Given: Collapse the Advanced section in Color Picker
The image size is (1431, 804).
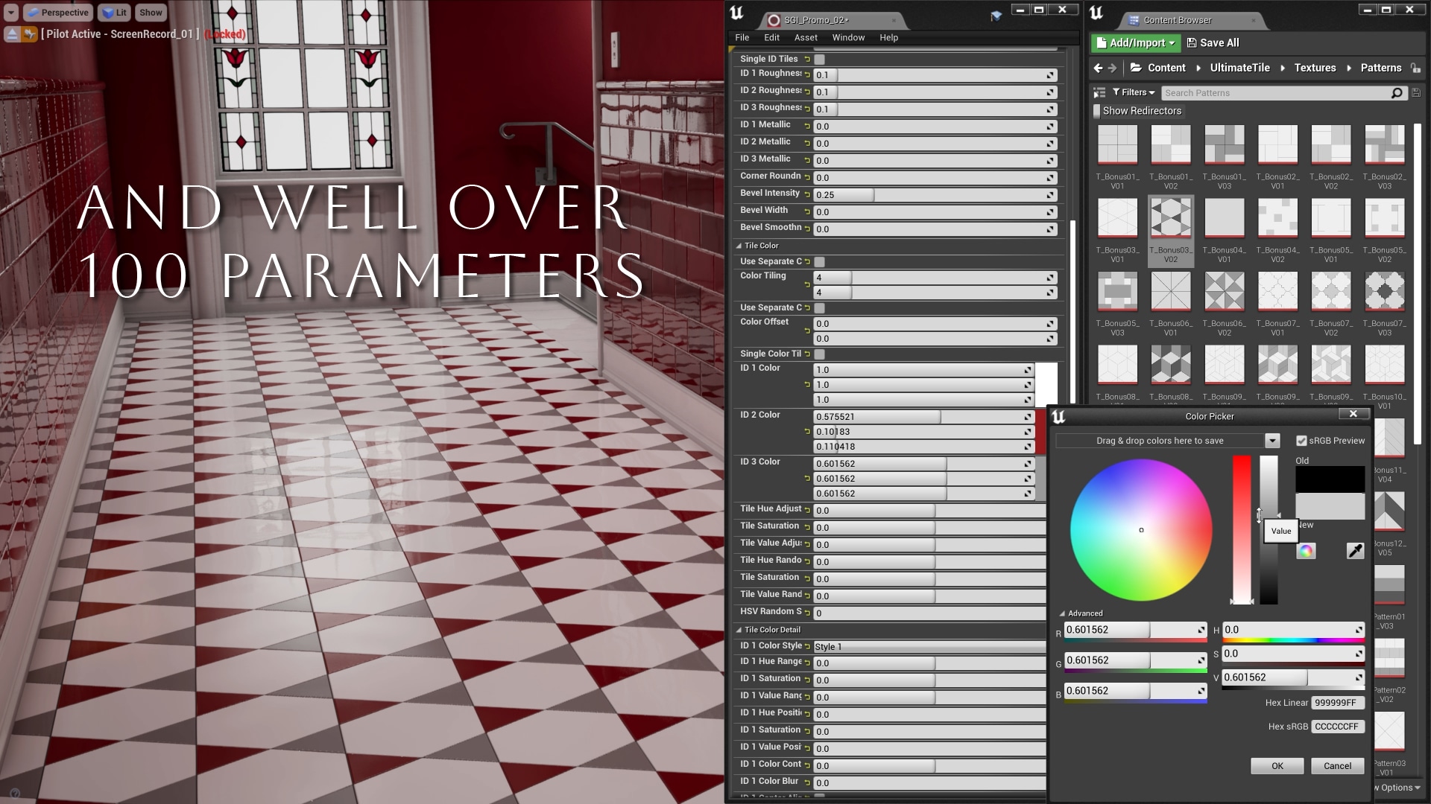Looking at the screenshot, I should click(x=1063, y=613).
